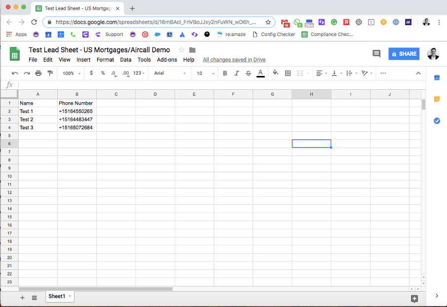Open the comment history icon

tap(376, 54)
